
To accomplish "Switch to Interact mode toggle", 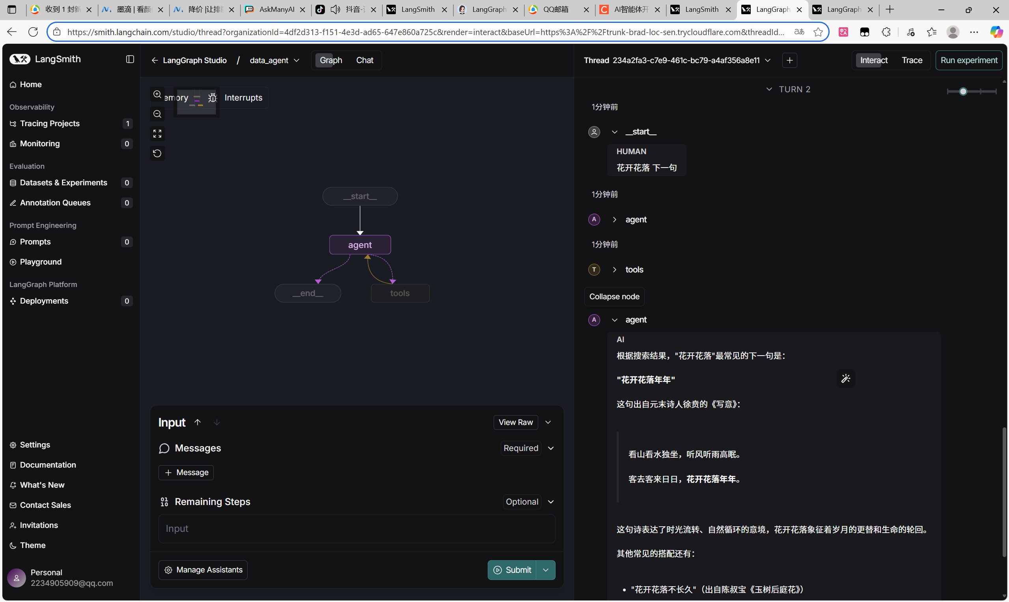I will point(873,60).
